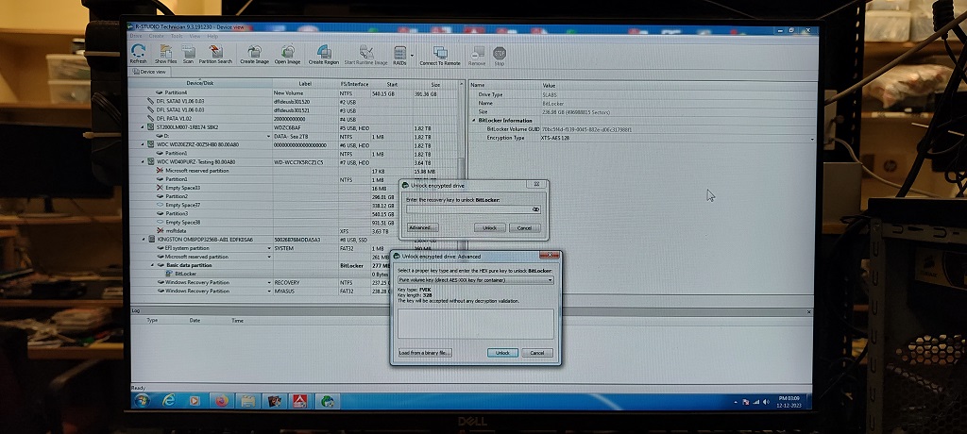Open the D: partition dropdown arrow
Screen dimensions: 967x434
point(269,136)
